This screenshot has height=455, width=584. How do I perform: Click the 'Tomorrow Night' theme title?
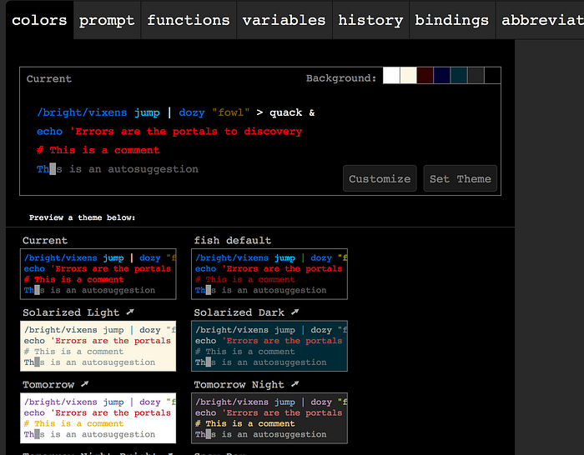click(x=239, y=385)
